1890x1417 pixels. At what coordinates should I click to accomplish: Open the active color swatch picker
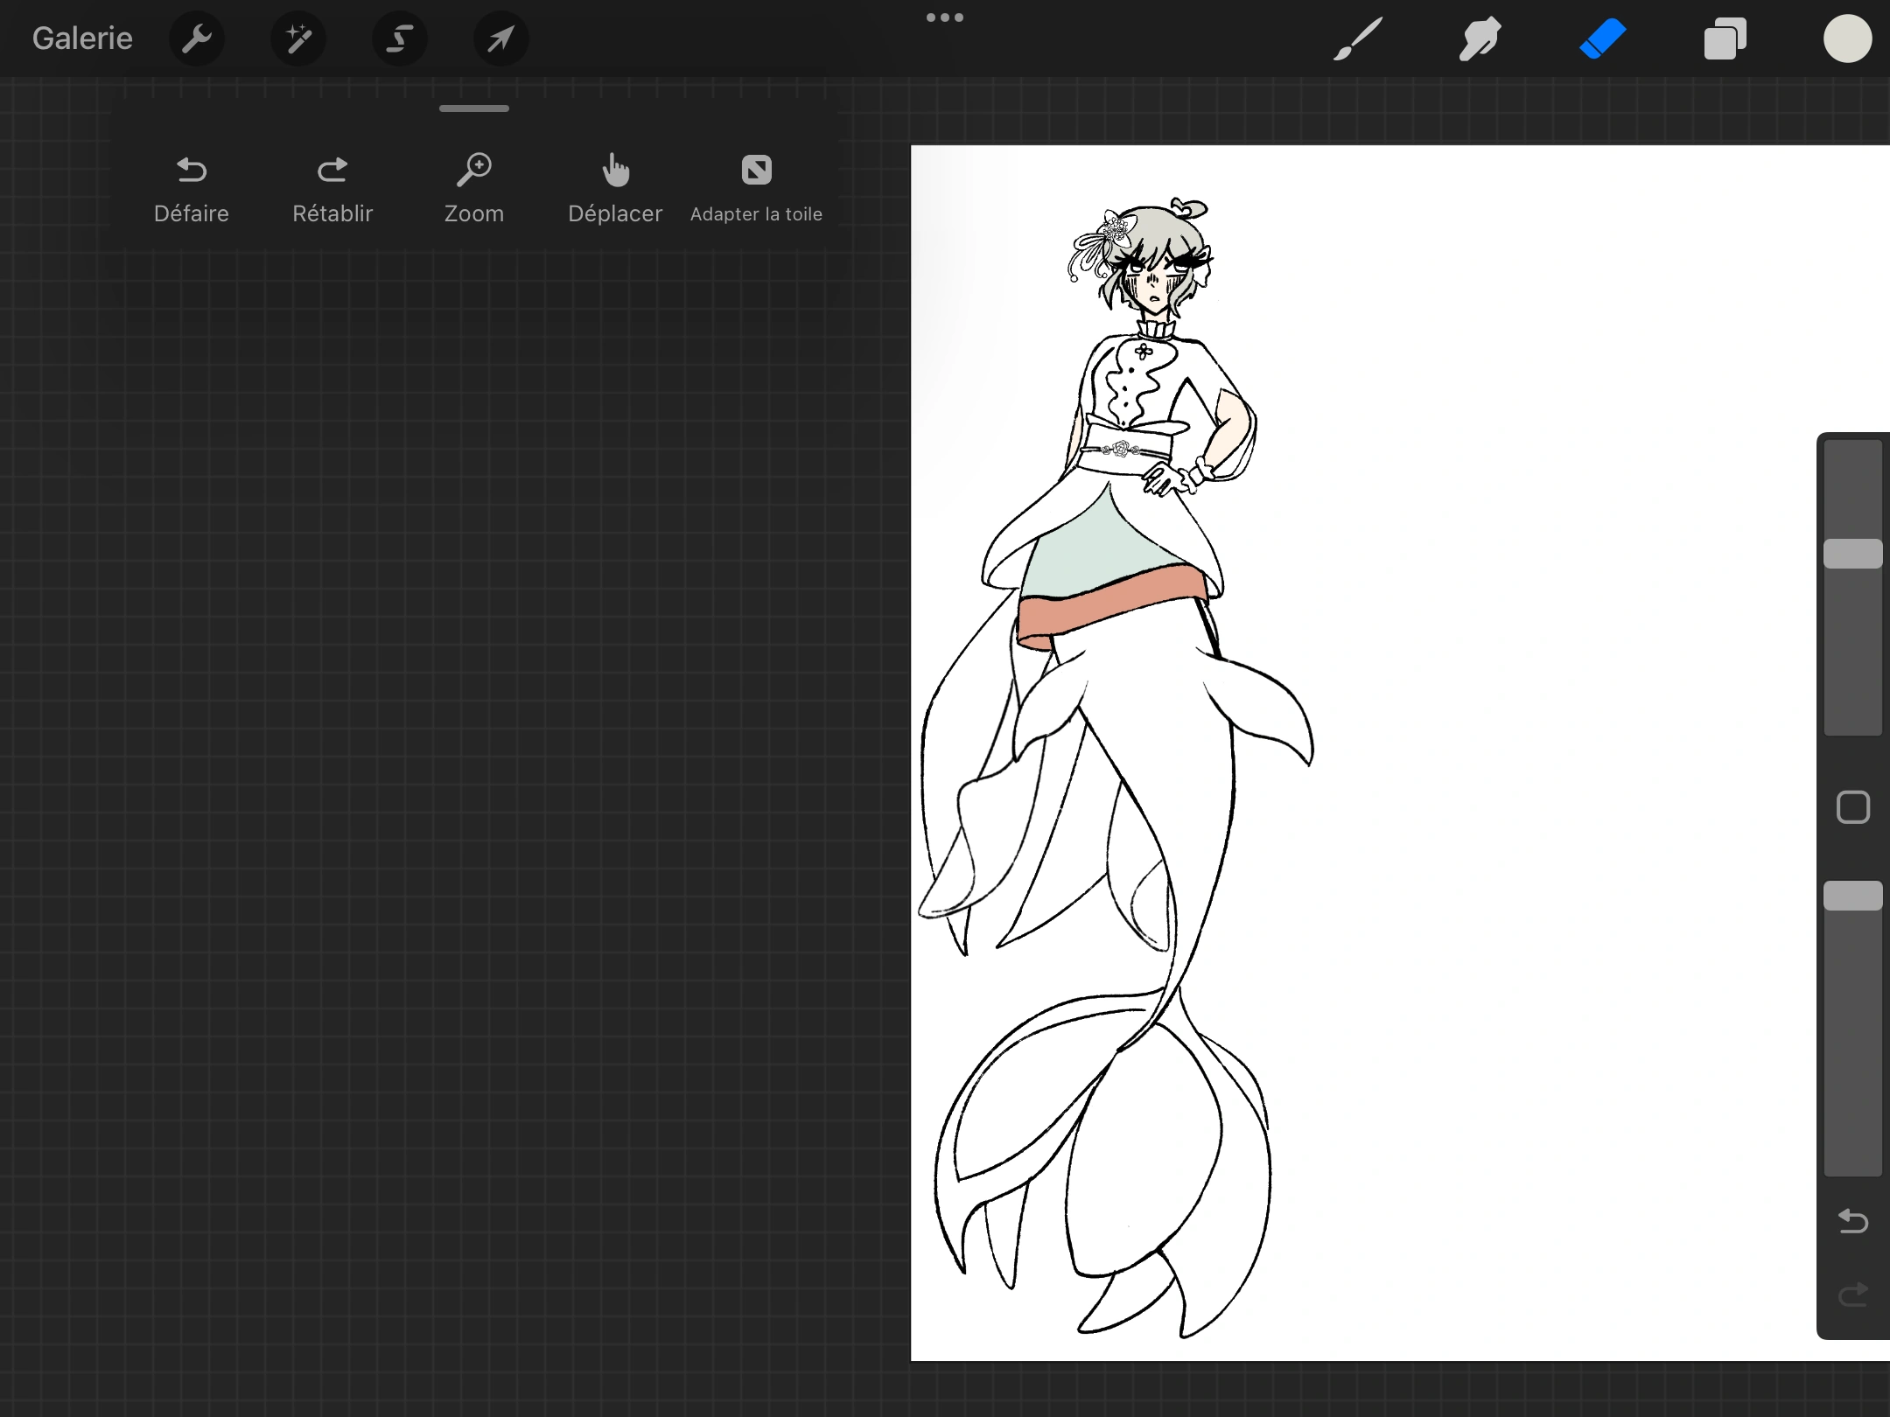pos(1848,38)
